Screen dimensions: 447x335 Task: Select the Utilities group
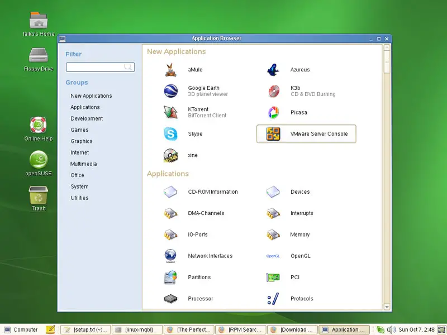point(79,198)
